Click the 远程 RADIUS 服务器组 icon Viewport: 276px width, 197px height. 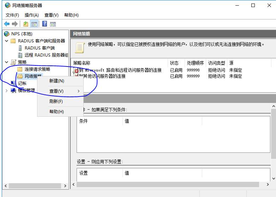20,55
